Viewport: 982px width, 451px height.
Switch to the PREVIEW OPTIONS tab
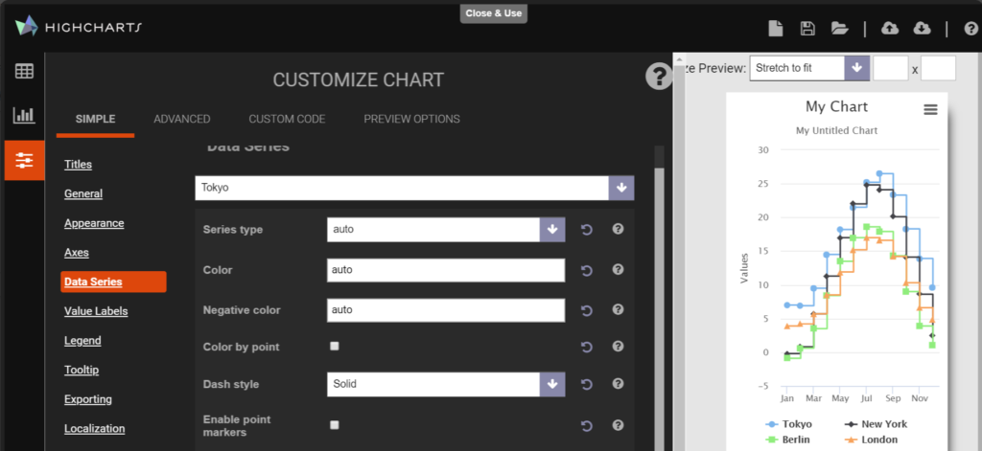(x=412, y=119)
